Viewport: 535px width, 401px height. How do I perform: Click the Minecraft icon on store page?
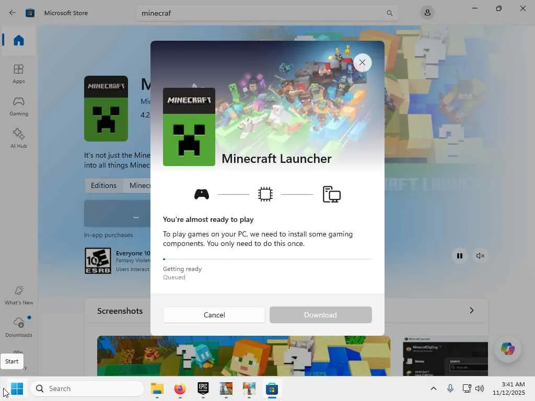click(106, 109)
